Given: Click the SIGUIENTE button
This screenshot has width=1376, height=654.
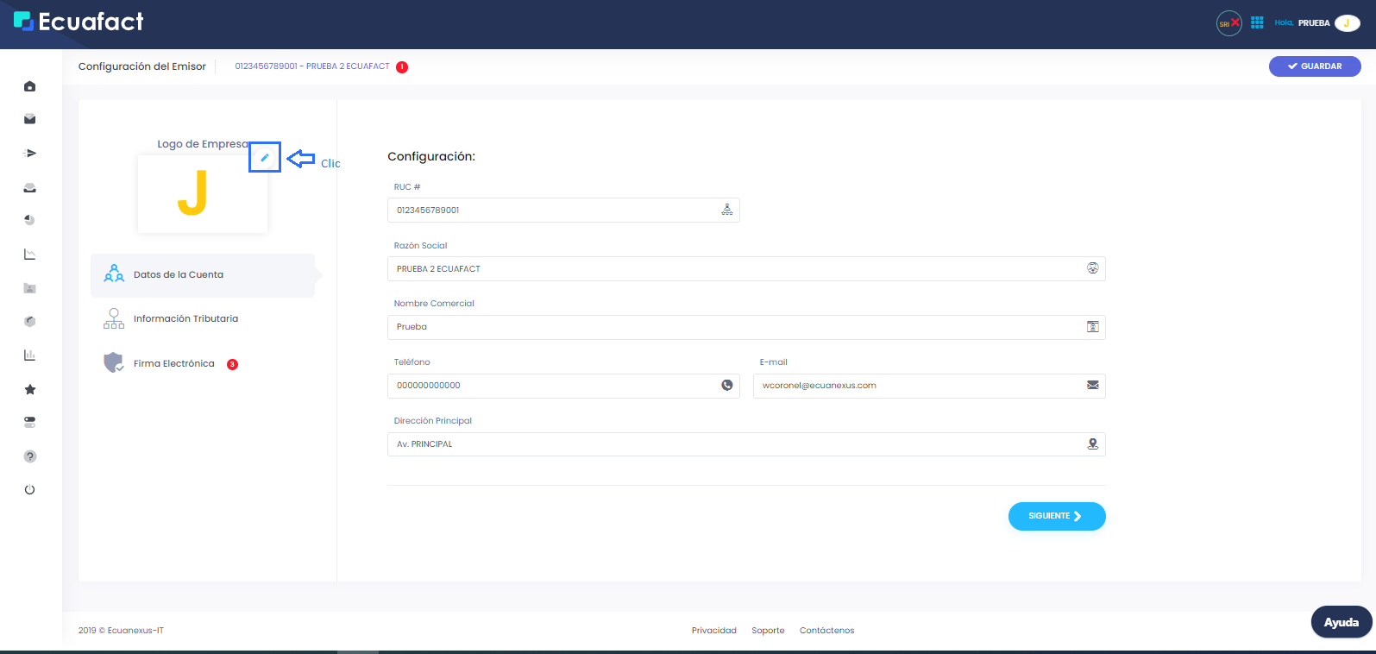Looking at the screenshot, I should click(1056, 516).
